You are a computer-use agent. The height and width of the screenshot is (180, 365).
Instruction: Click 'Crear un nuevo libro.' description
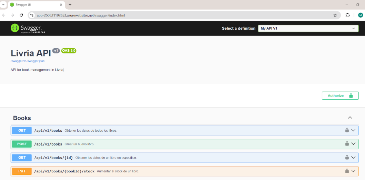point(79,144)
